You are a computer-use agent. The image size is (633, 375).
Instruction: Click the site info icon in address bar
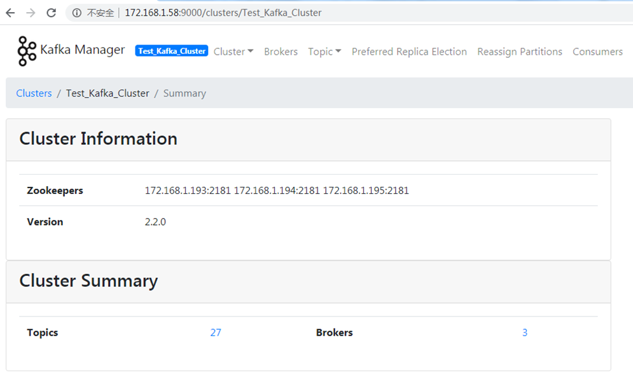77,13
